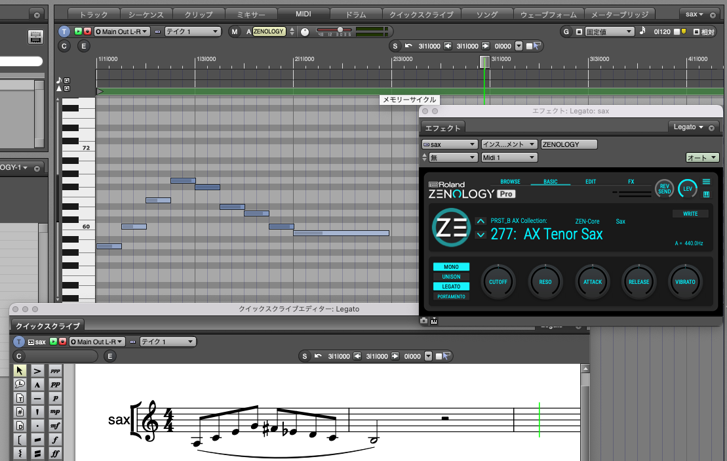Select the arrow pointer tool in QuickScribe palette
727x461 pixels.
tap(20, 371)
